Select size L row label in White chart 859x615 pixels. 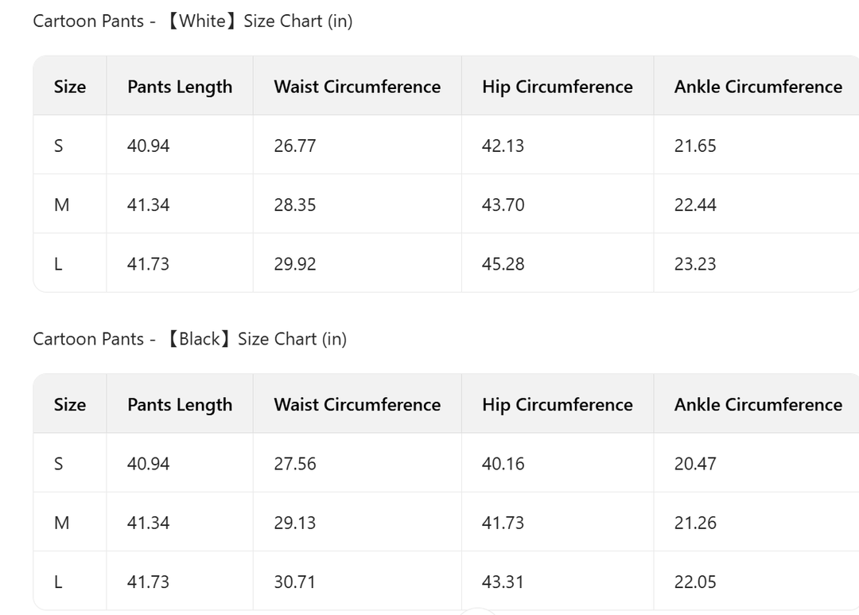coord(58,264)
